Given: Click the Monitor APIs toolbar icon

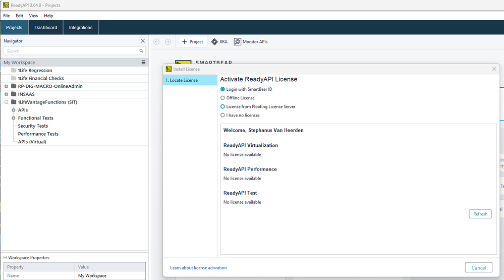Looking at the screenshot, I should 238,42.
